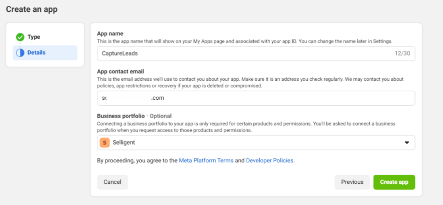Click the 'App name' field label
Screen dimensions: 443x205
pyautogui.click(x=110, y=34)
